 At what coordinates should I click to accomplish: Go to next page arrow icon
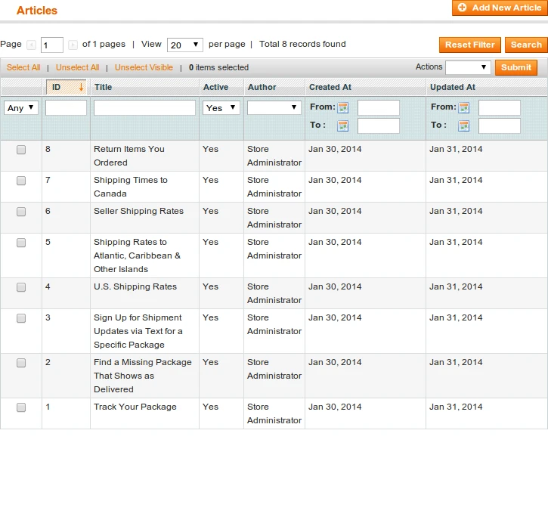click(73, 45)
